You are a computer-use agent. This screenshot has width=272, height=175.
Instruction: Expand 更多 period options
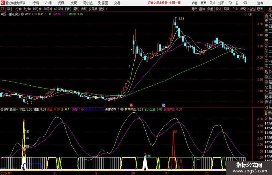pyautogui.click(x=103, y=9)
